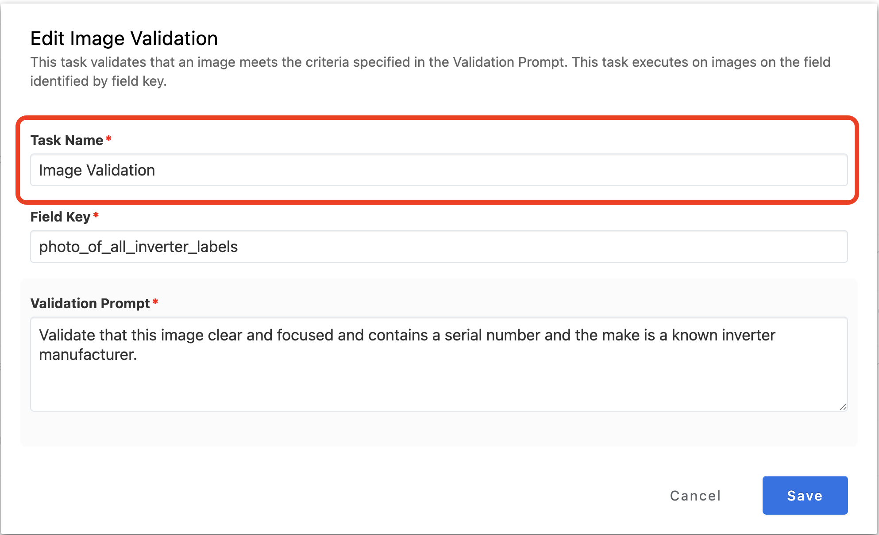The height and width of the screenshot is (535, 879).
Task: Click the Save button
Action: tap(805, 495)
